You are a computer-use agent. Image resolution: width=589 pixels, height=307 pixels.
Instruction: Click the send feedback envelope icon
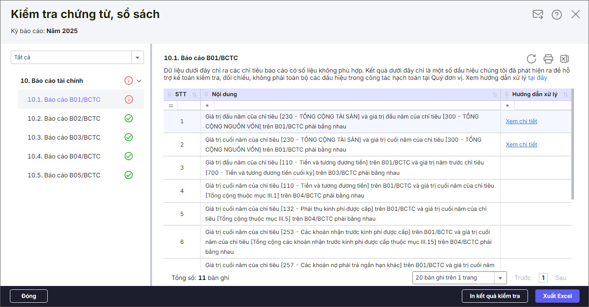coord(537,15)
